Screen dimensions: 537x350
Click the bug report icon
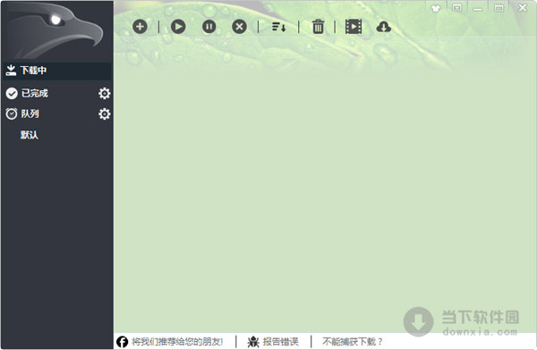253,341
